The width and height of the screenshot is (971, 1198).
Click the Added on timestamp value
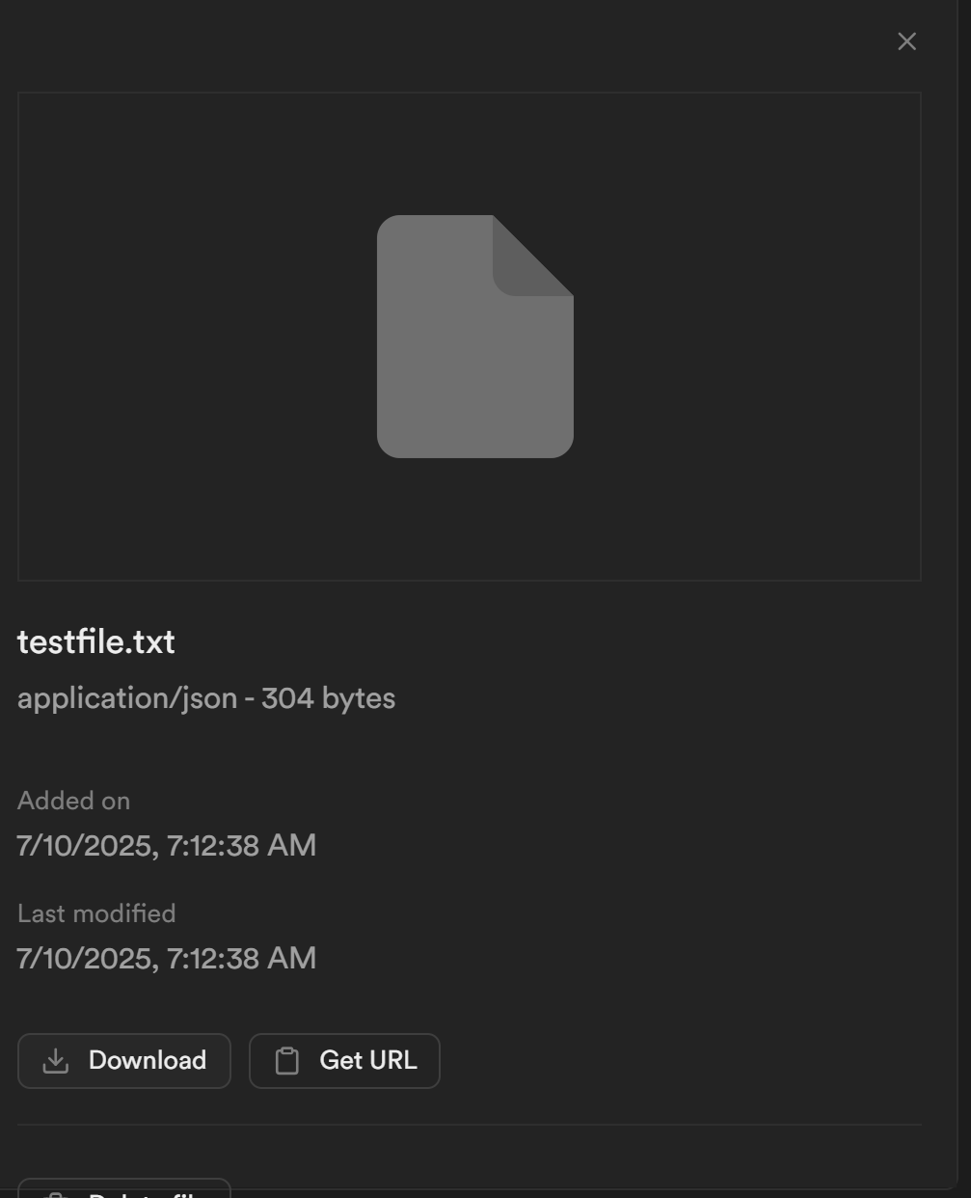coord(167,846)
